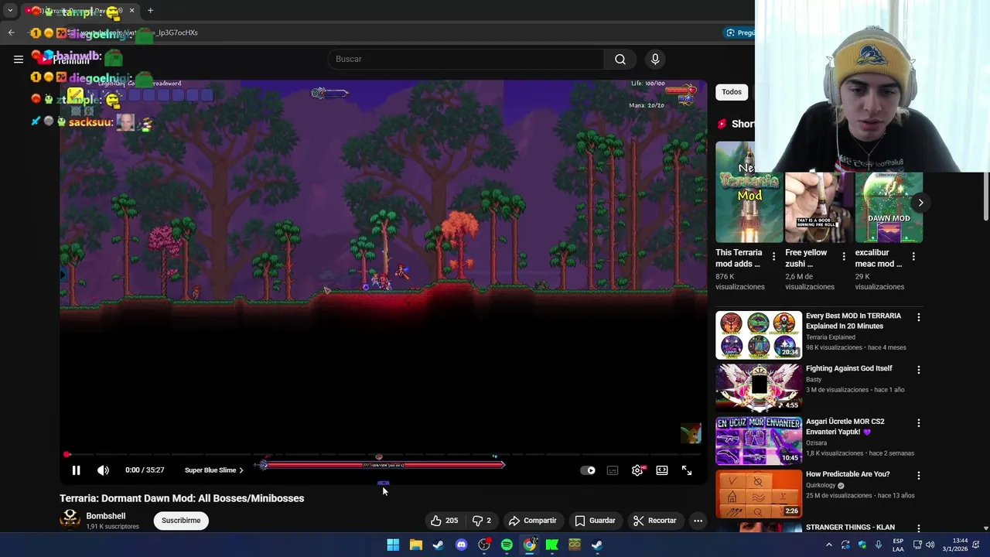Open the Kick app on taskbar
This screenshot has height=557, width=990.
coord(552,545)
